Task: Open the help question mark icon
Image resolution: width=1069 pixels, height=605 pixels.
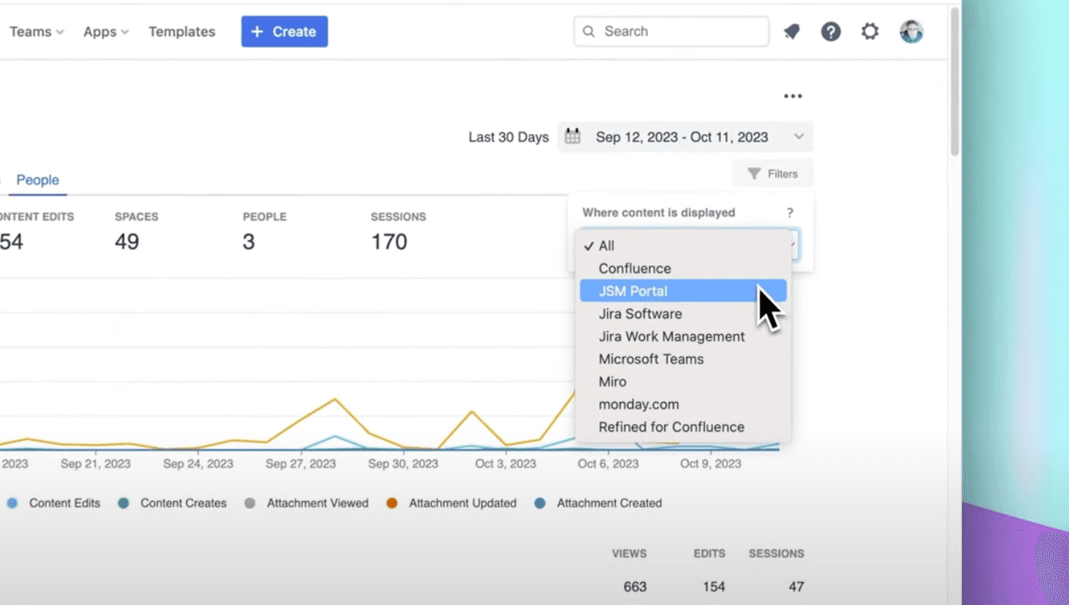Action: pyautogui.click(x=830, y=32)
